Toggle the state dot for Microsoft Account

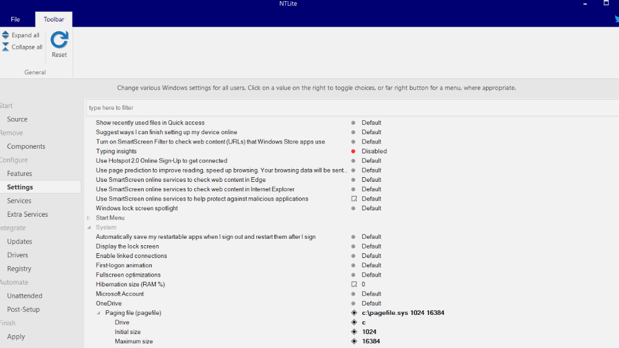pyautogui.click(x=353, y=294)
